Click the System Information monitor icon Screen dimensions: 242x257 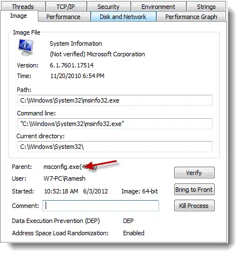pos(26,47)
